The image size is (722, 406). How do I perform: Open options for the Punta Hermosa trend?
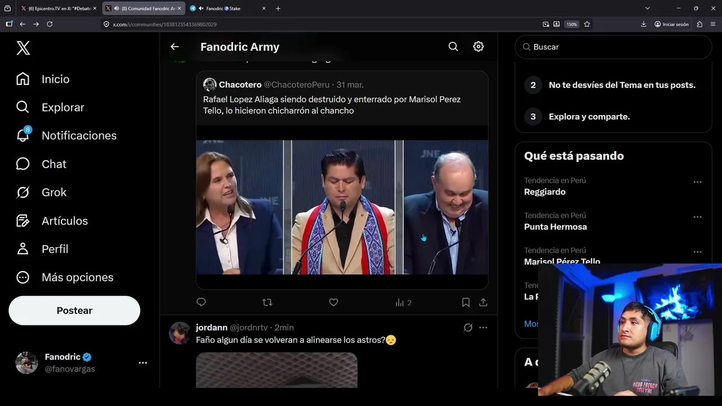click(698, 217)
